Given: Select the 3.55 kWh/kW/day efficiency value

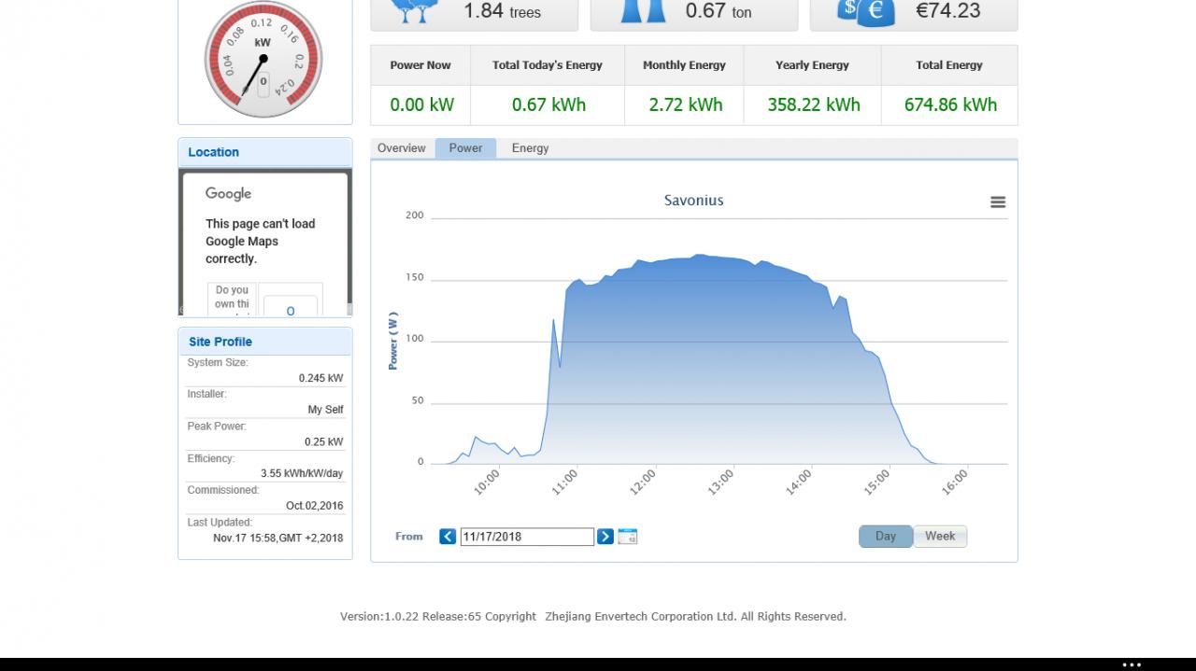Looking at the screenshot, I should 302,473.
